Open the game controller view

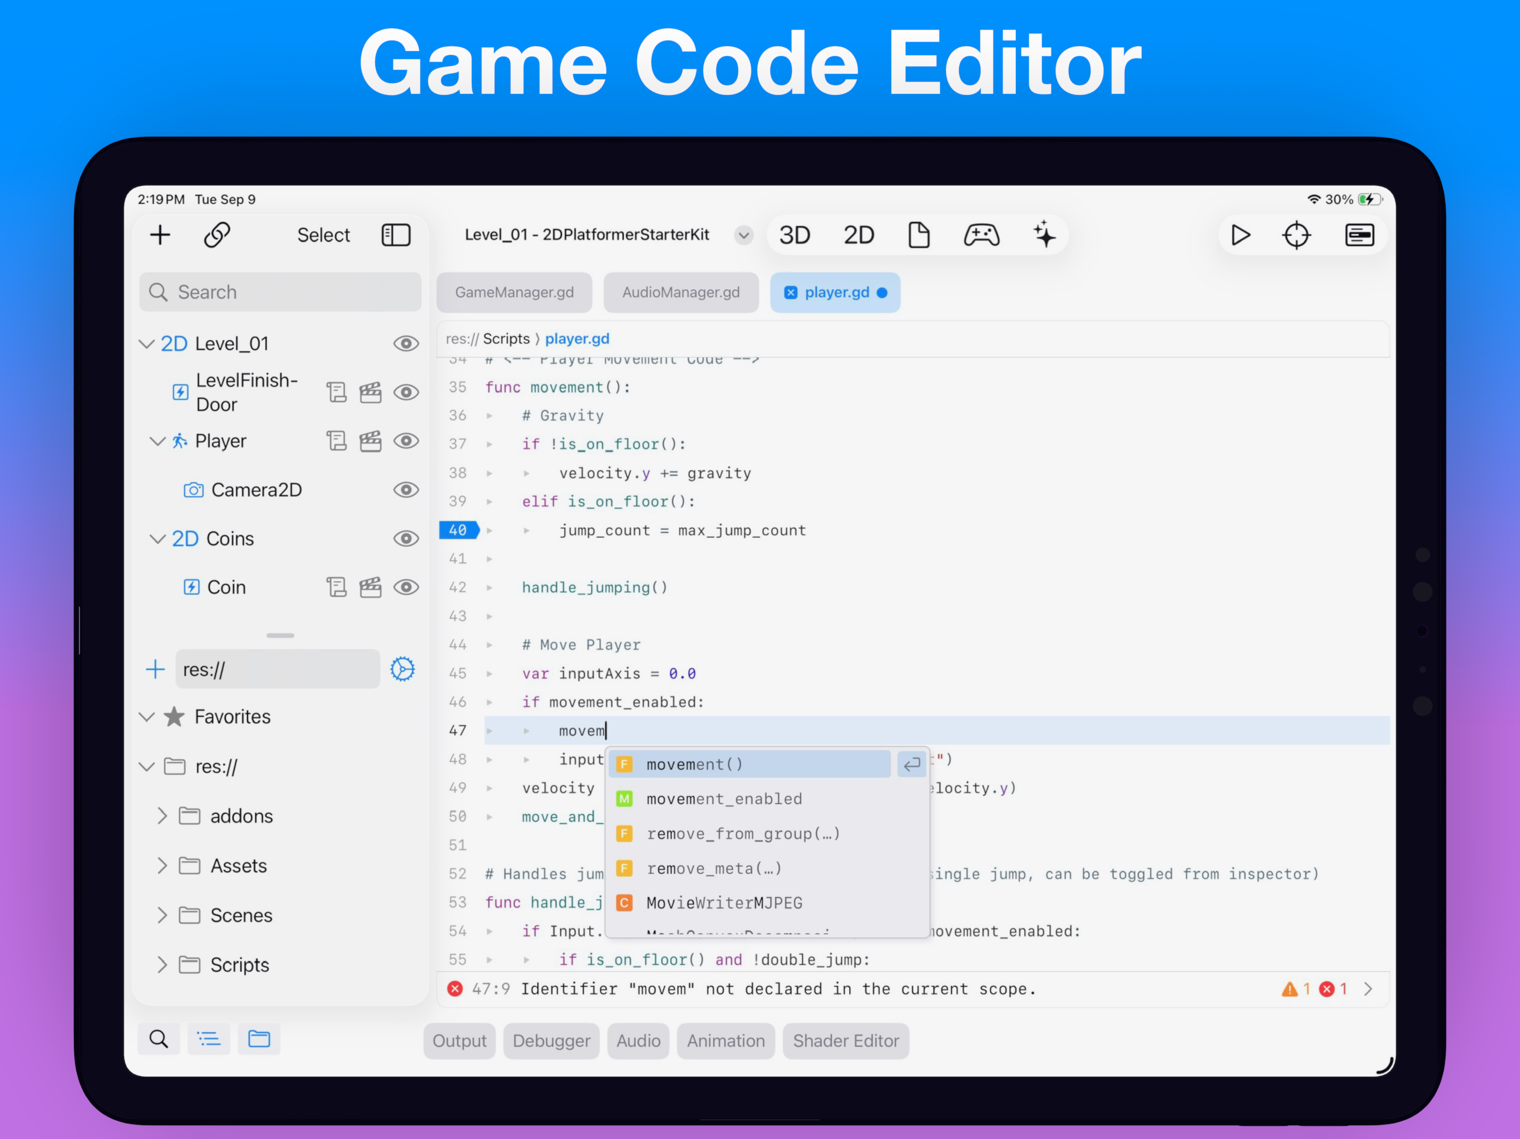pos(981,236)
